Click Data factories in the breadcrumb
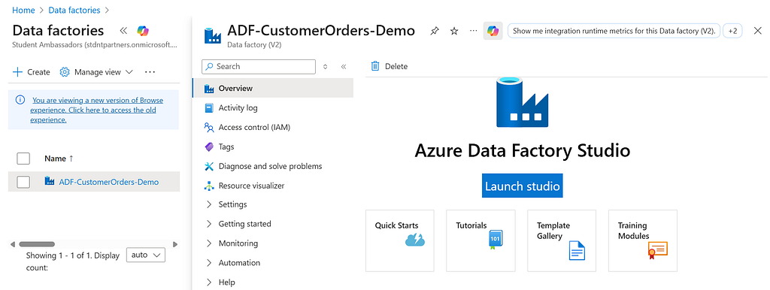The image size is (770, 290). [x=74, y=10]
